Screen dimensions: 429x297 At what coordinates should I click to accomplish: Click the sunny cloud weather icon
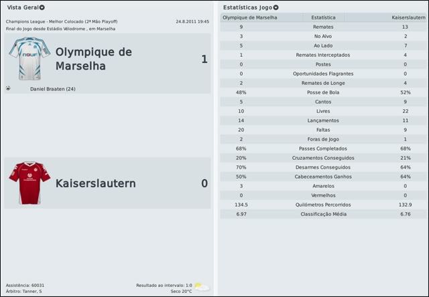(x=202, y=286)
